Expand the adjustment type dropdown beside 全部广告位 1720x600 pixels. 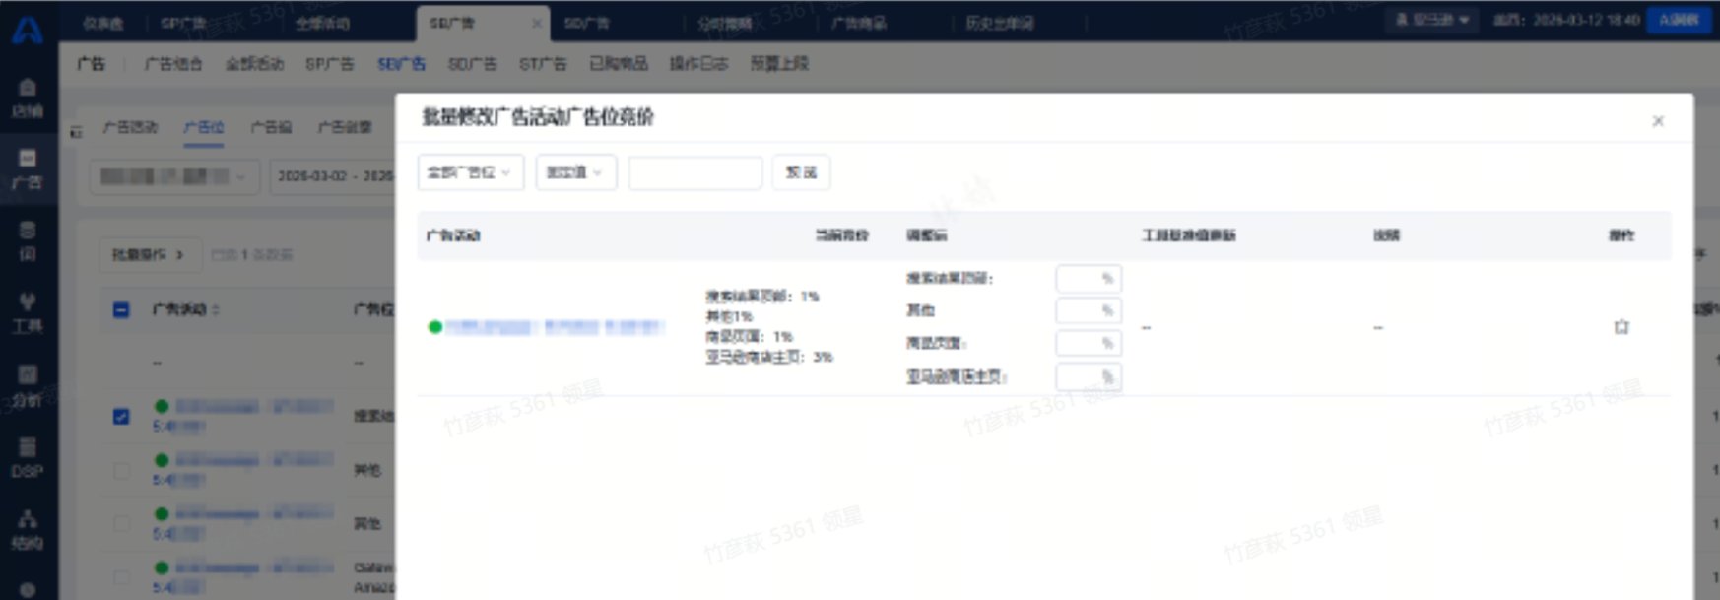[575, 172]
